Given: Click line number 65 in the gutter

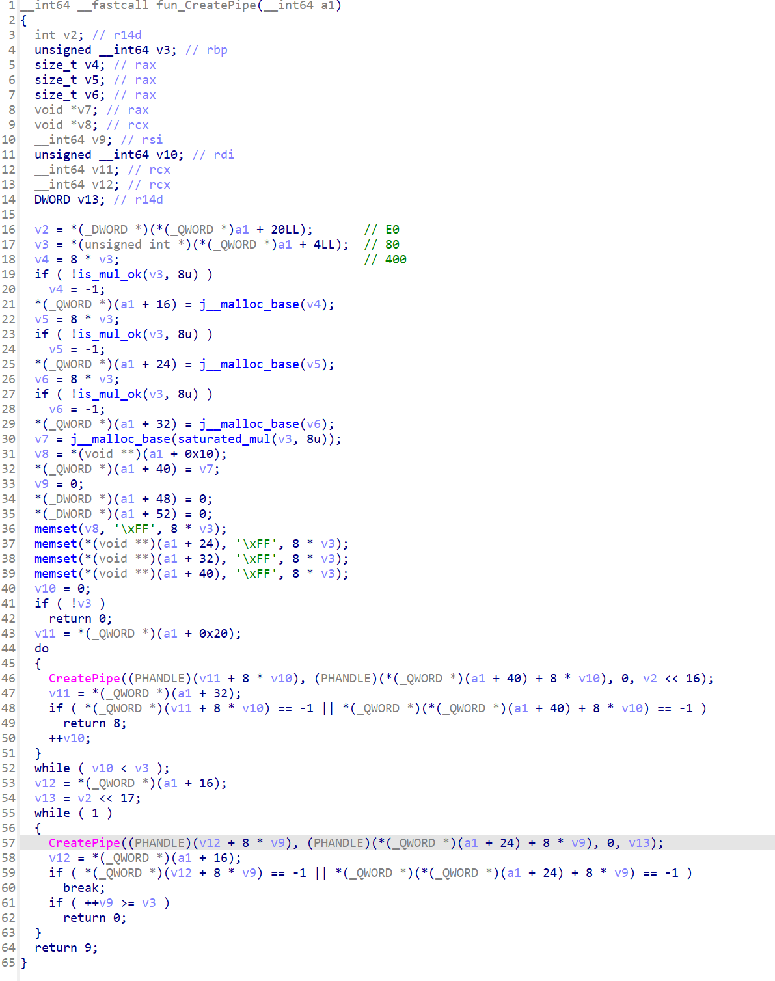Looking at the screenshot, I should pos(8,963).
